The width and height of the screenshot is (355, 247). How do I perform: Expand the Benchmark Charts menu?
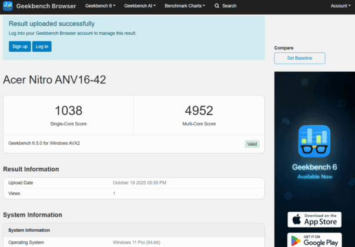[185, 6]
